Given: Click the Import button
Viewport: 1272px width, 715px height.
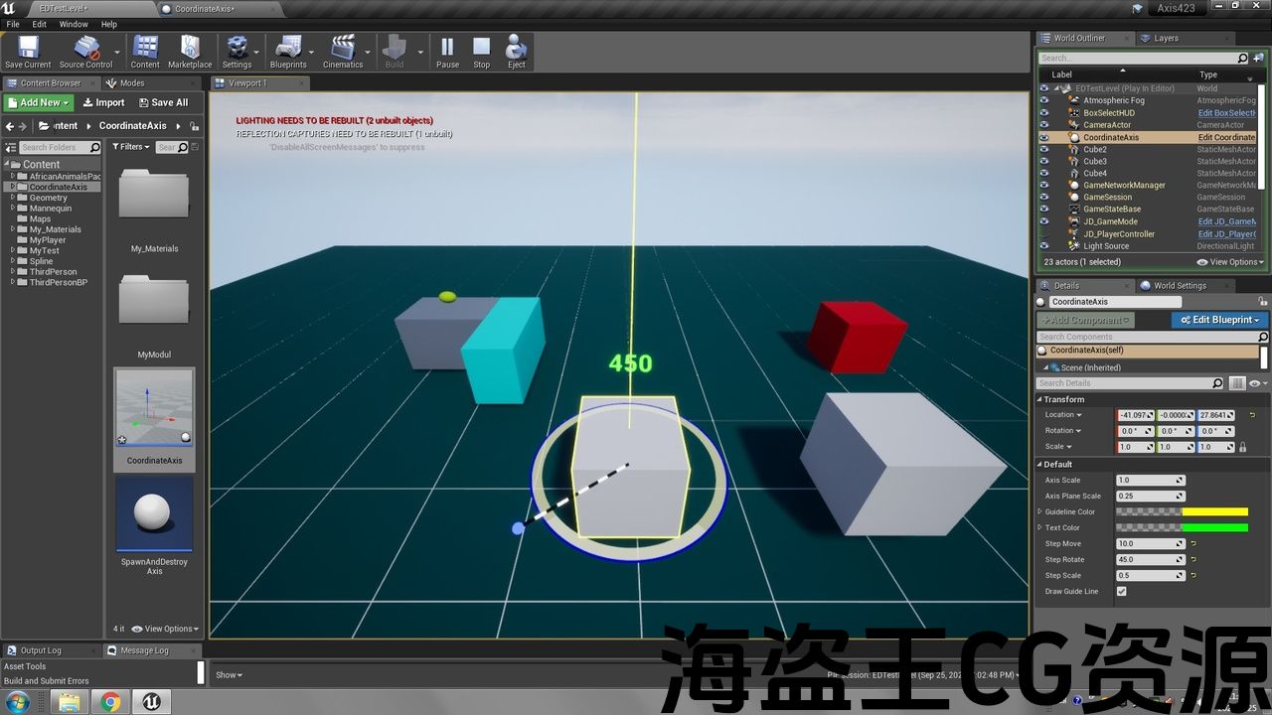Looking at the screenshot, I should click(x=103, y=102).
